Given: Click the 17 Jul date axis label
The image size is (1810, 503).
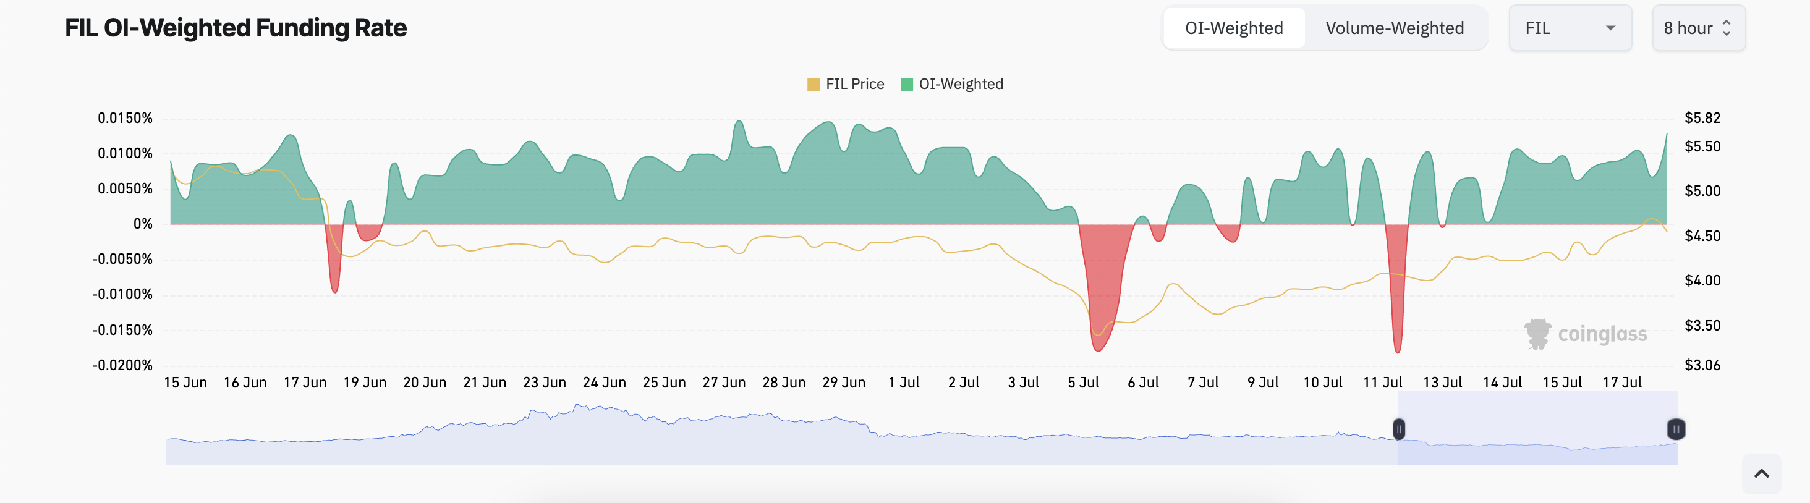Looking at the screenshot, I should coord(1621,382).
